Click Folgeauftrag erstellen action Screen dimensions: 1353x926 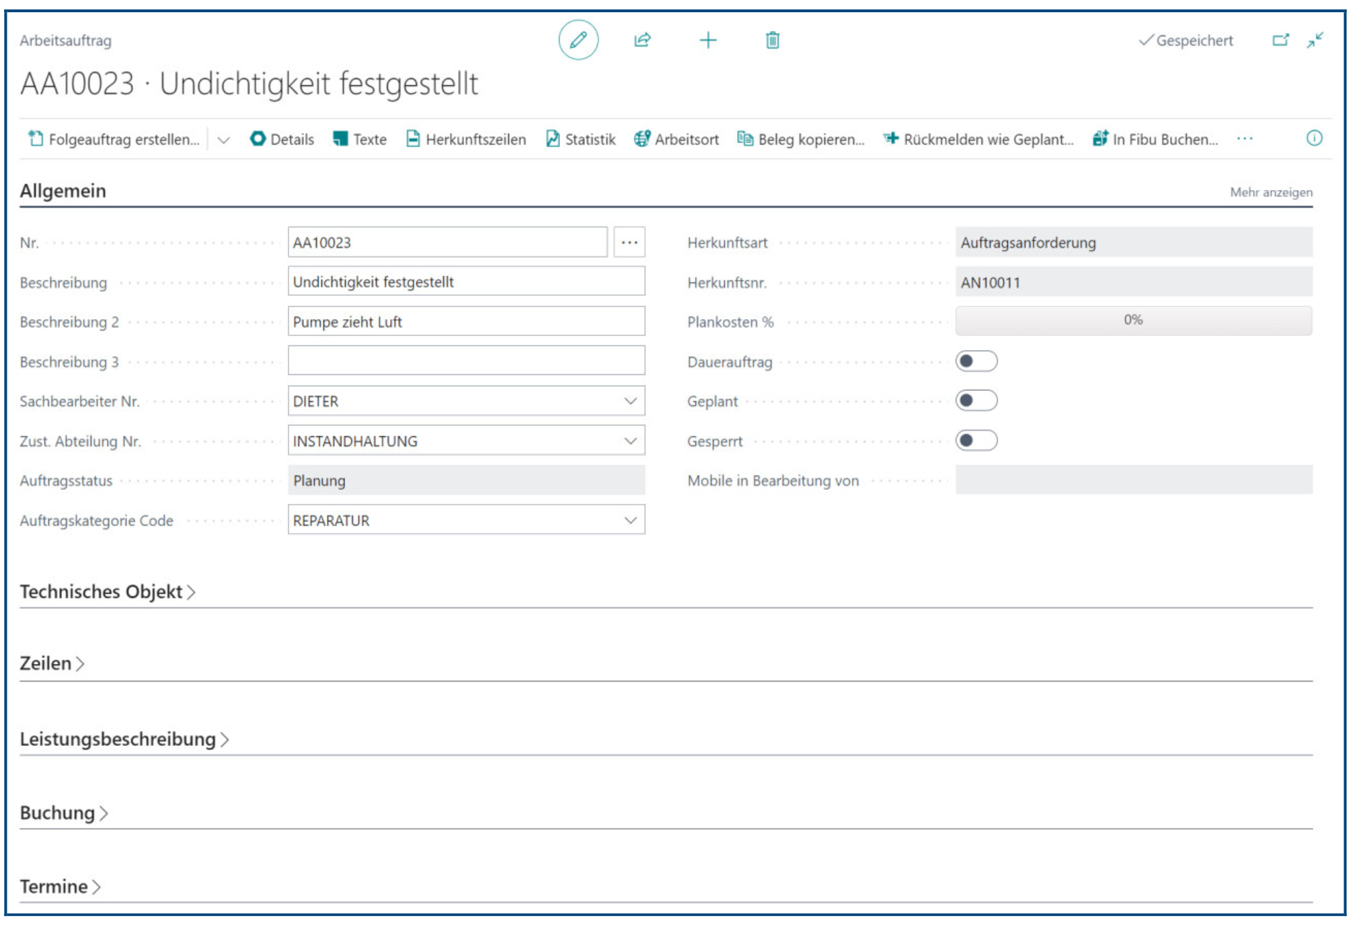tap(114, 139)
